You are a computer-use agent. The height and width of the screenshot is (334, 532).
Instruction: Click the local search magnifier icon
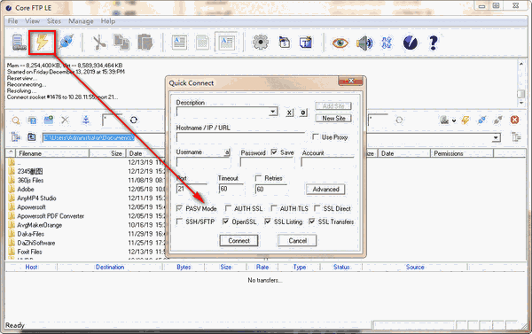[x=16, y=120]
